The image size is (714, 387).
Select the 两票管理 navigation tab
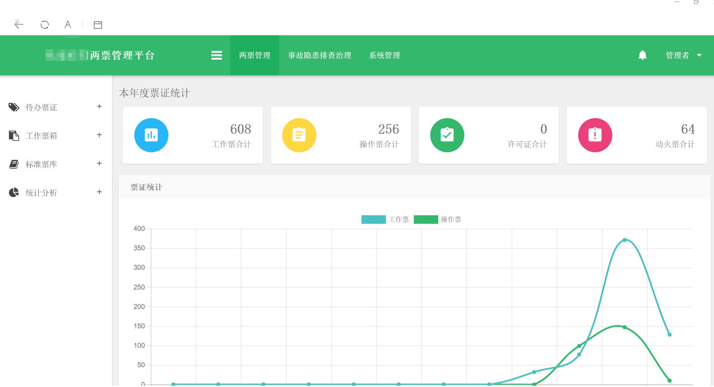point(255,55)
